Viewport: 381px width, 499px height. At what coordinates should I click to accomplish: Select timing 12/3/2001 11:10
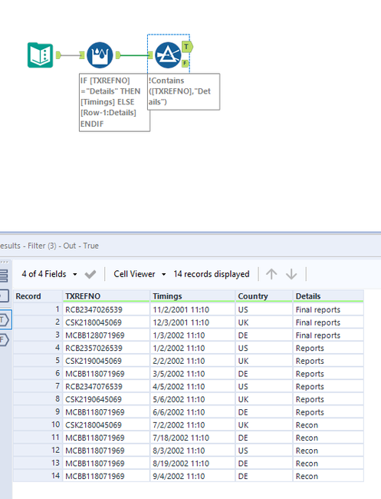[x=192, y=322]
